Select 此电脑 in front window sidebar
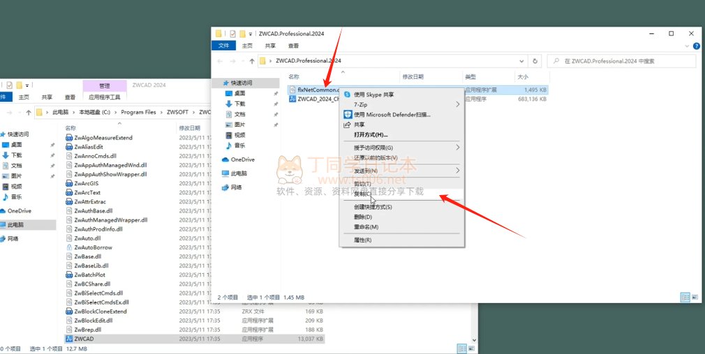Viewport: 705px width, 354px height. tap(239, 174)
